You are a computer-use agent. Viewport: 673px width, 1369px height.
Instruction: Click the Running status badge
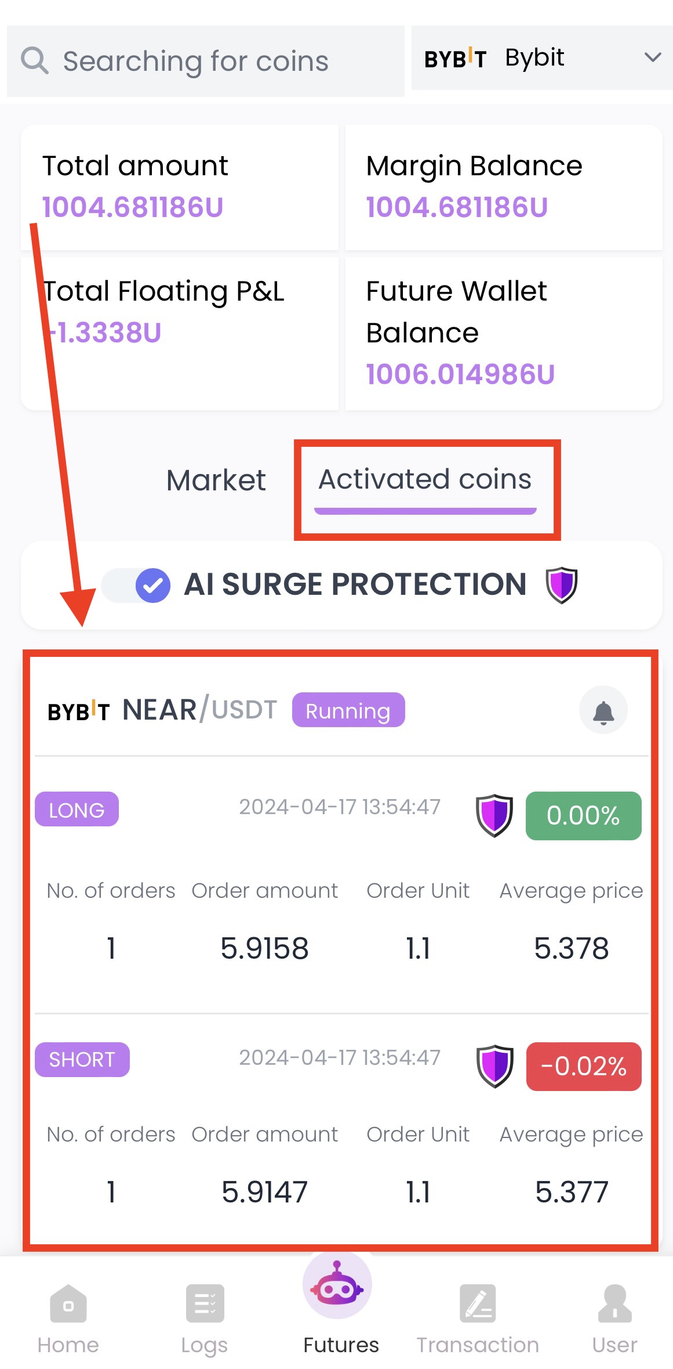[x=348, y=710]
